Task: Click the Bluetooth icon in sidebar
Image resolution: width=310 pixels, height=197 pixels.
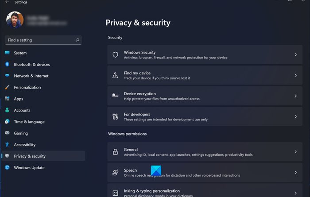Action: (x=7, y=64)
